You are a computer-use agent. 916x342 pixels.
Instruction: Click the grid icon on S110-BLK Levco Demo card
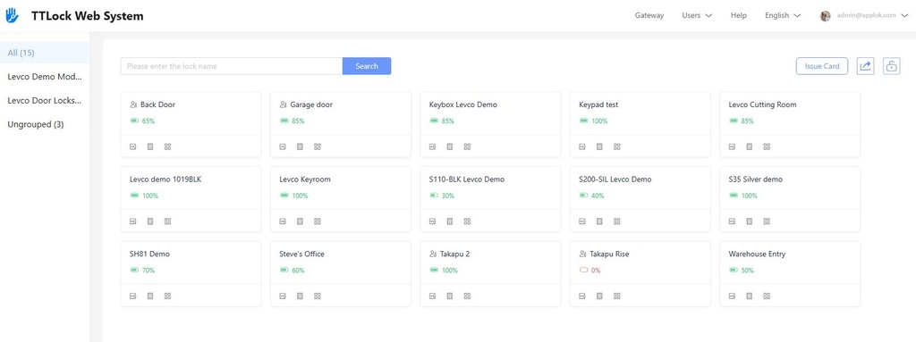pos(467,221)
